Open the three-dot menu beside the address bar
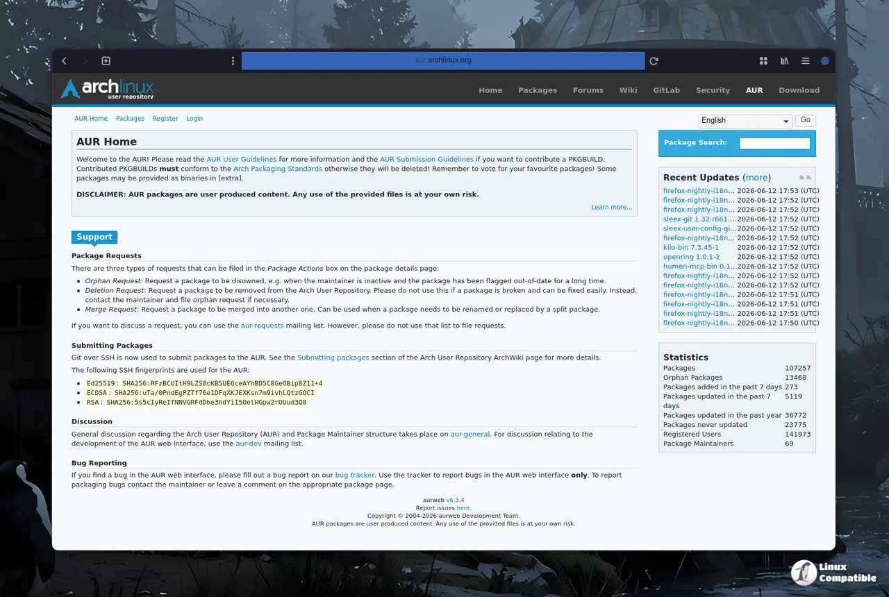The image size is (889, 597). [x=233, y=61]
